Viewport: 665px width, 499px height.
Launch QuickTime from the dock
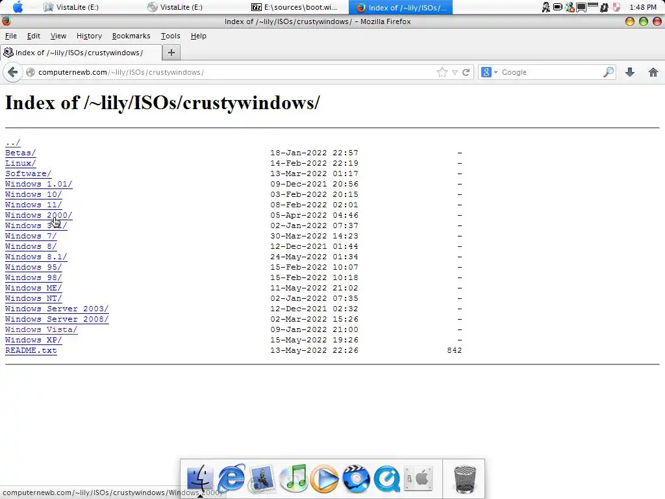click(387, 479)
